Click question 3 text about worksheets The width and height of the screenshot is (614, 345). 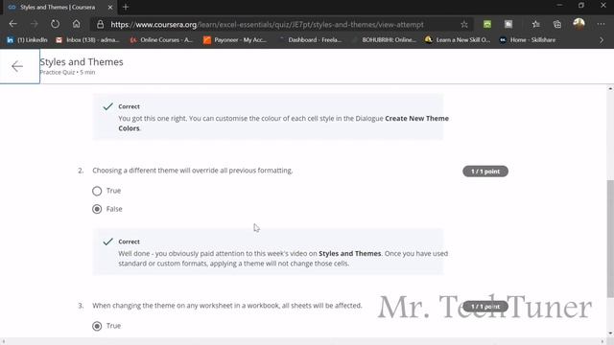227,306
